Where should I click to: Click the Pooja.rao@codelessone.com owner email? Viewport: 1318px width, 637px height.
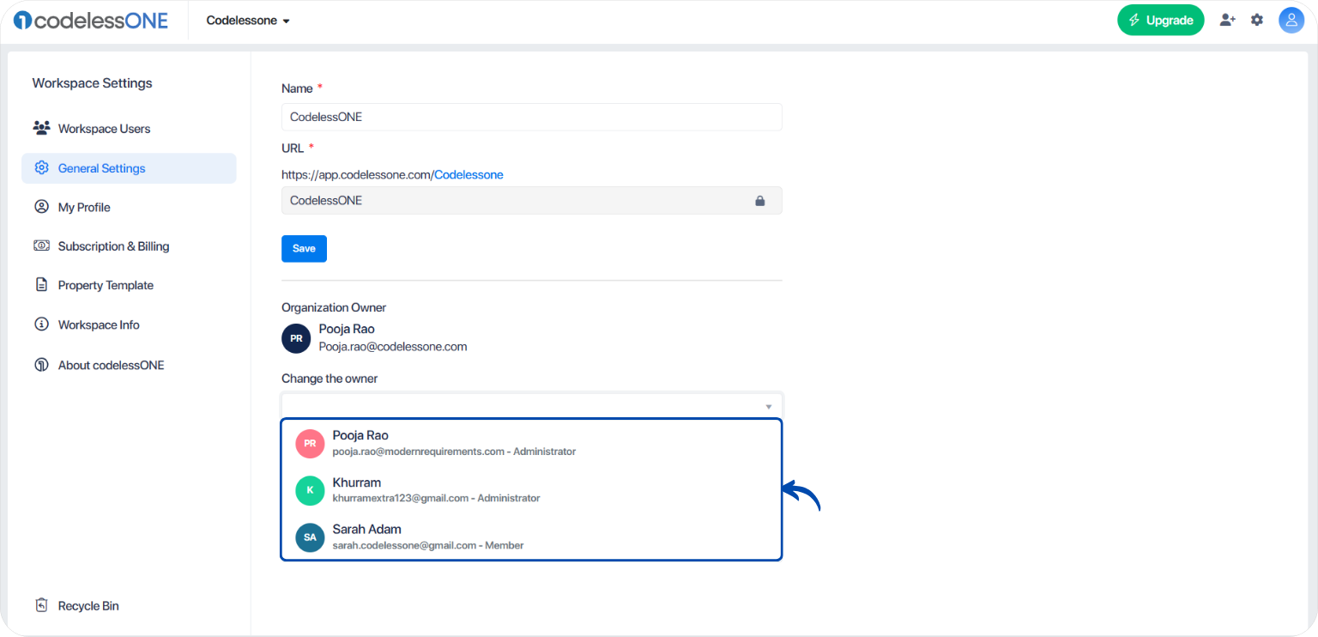[393, 347]
